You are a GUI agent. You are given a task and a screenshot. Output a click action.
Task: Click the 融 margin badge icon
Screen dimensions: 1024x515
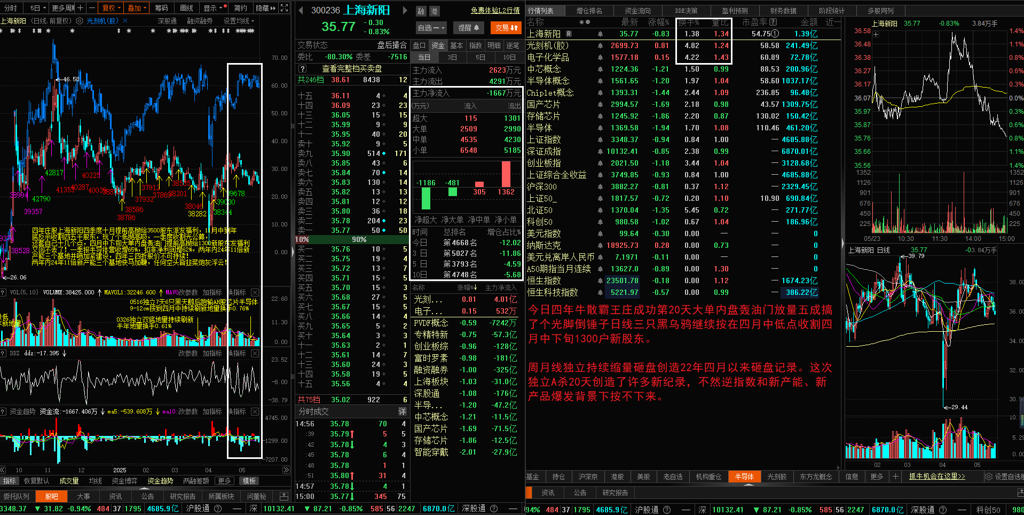[421, 11]
